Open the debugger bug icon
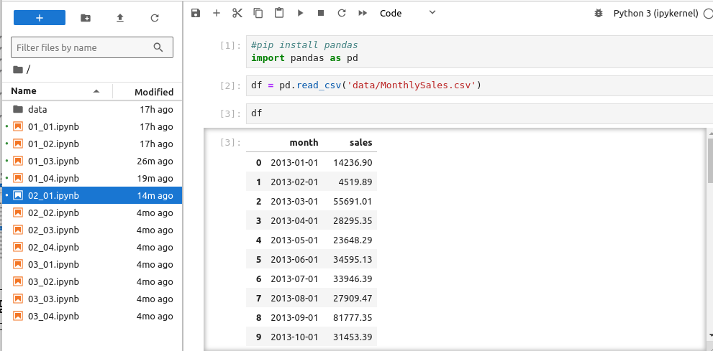Image resolution: width=713 pixels, height=351 pixels. click(598, 13)
